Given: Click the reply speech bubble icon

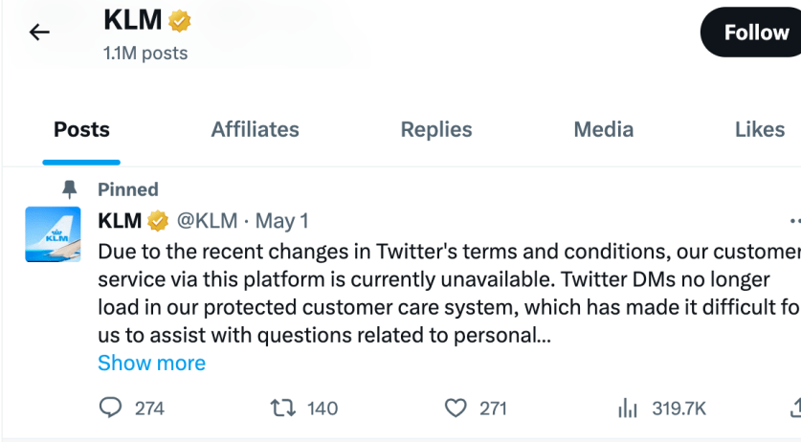Looking at the screenshot, I should pos(111,408).
